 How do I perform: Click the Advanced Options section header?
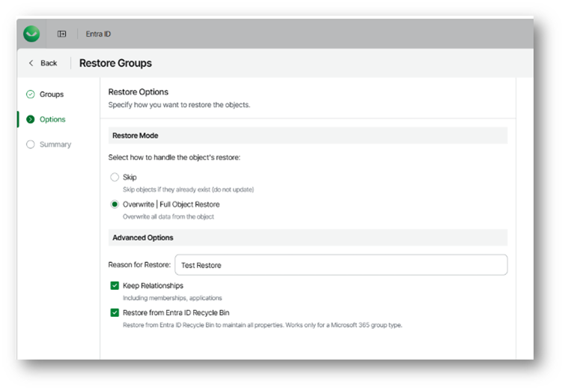(143, 237)
